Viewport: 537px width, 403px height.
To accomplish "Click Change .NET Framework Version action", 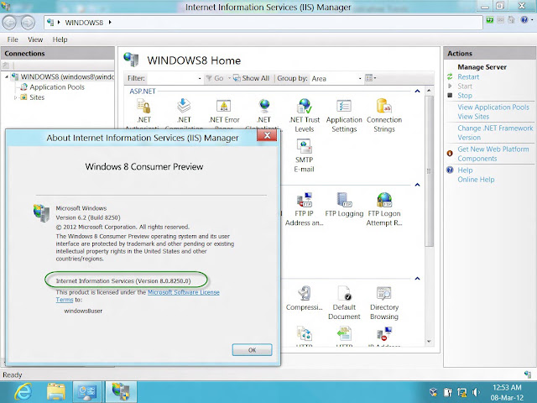I will click(495, 133).
